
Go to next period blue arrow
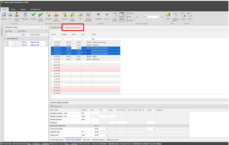(162, 17)
